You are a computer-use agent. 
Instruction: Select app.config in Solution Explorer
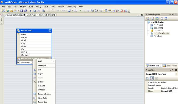pos(158,28)
